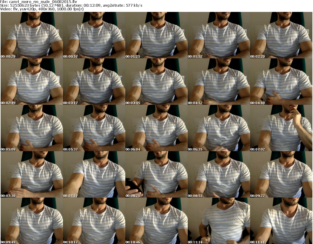313x244 pixels.
Task: Select the thumbnail stamped 00:01:52
Action: pos(219,35)
